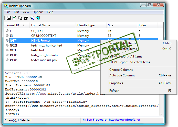This screenshot has width=178, height=127.
Task: Sort by the Format ID column header
Action: 17,25
